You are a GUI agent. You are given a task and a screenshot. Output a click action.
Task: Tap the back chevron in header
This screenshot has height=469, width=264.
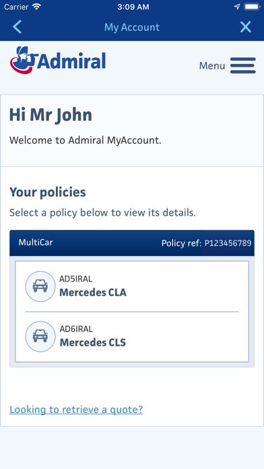[x=17, y=27]
